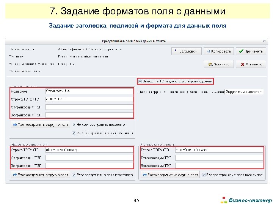Click the copy icon on Копировать

pyautogui.click(x=209, y=51)
